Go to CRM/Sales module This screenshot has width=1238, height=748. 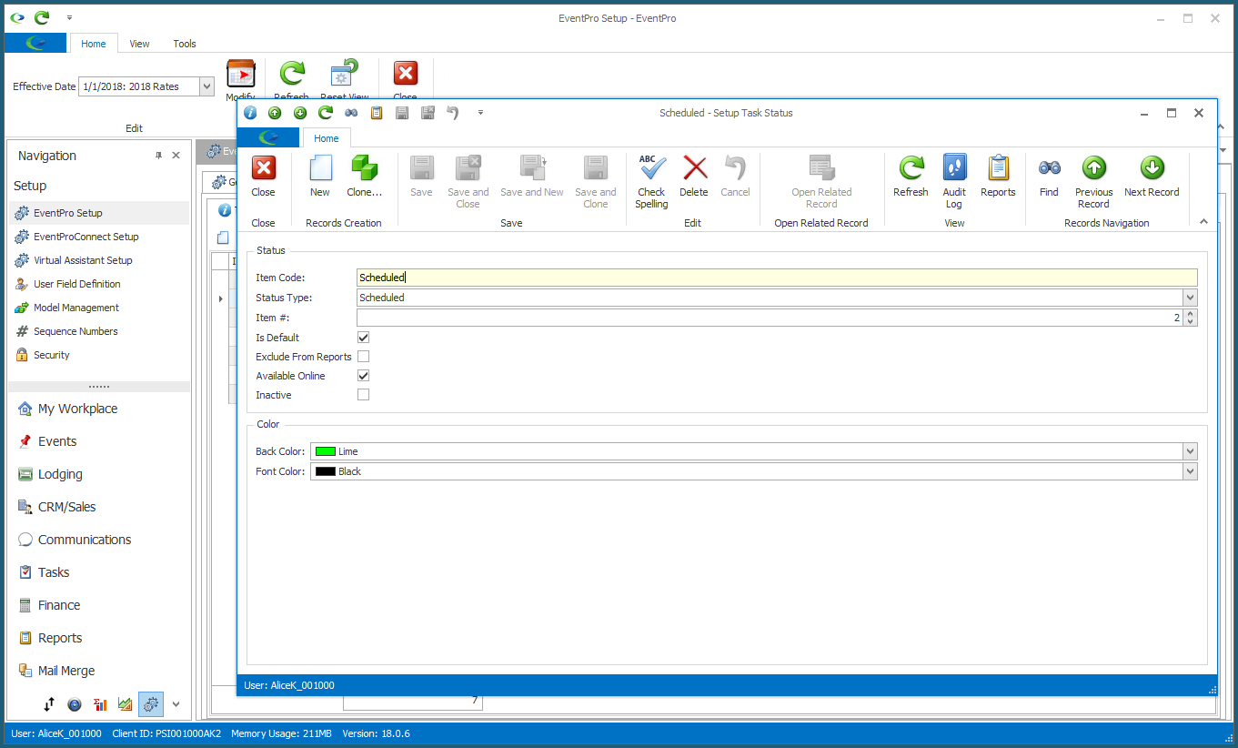coord(100,507)
